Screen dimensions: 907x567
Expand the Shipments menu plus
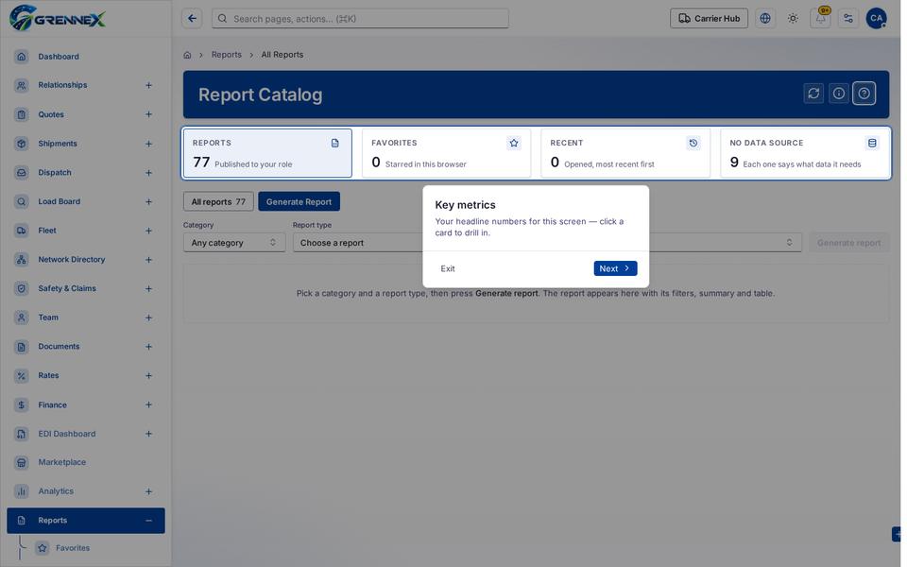pyautogui.click(x=148, y=144)
